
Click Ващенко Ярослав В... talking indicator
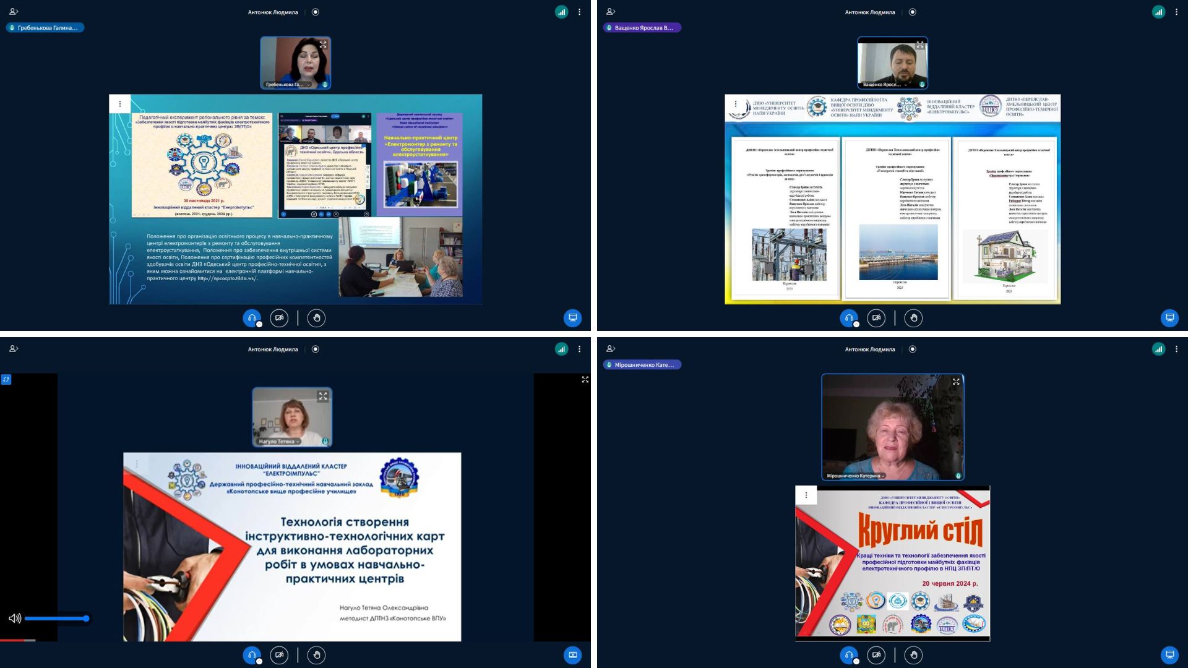coord(642,28)
